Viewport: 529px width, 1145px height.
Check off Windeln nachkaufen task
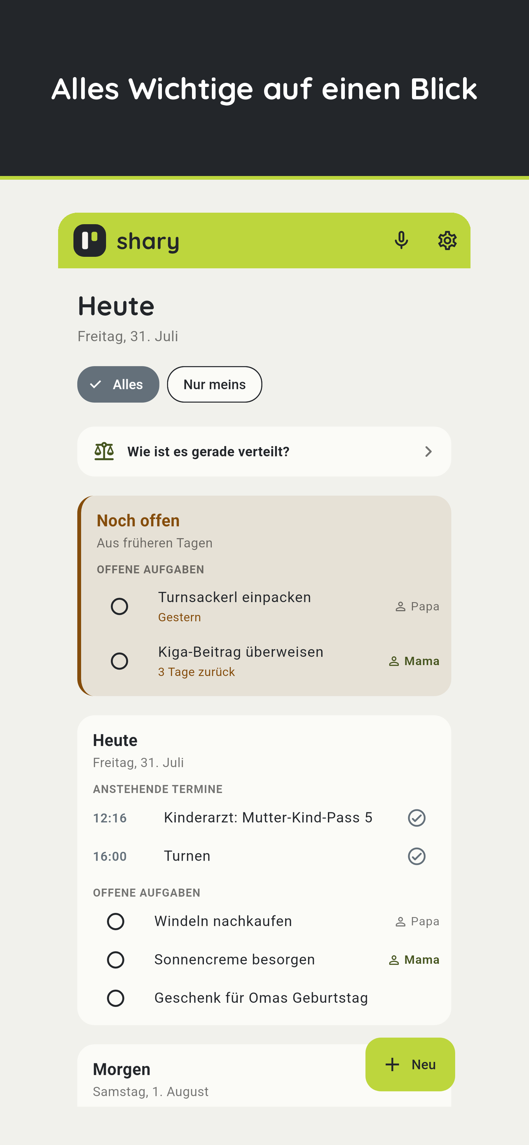tap(115, 922)
